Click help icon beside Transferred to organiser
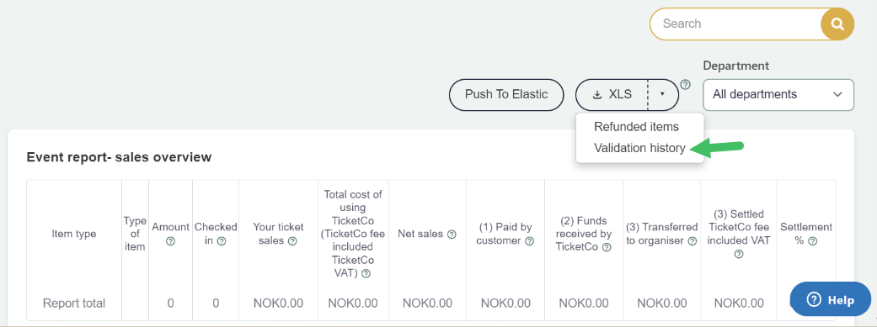877x327 pixels. (x=692, y=241)
